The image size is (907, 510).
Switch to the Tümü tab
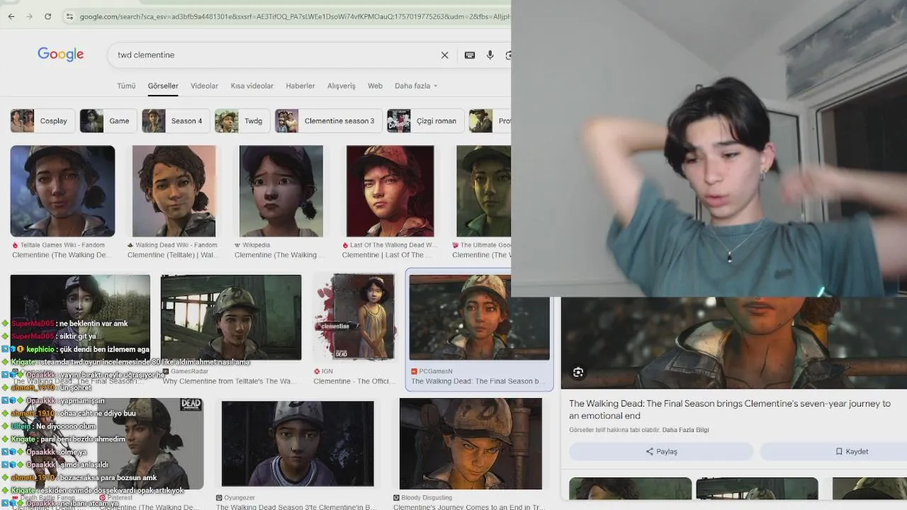point(126,86)
